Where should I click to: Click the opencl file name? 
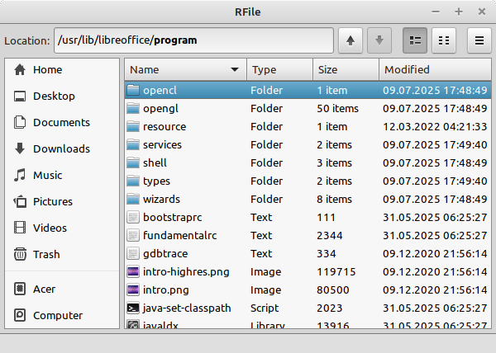click(160, 91)
